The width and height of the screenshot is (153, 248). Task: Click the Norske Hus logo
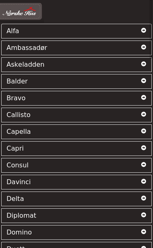coord(20,11)
